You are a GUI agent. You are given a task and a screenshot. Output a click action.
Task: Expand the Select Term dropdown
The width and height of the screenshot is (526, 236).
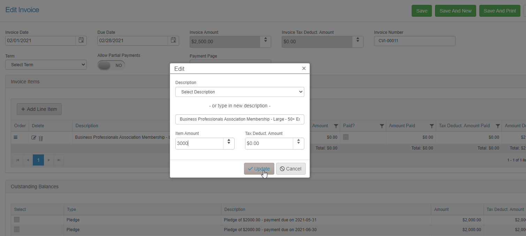46,65
